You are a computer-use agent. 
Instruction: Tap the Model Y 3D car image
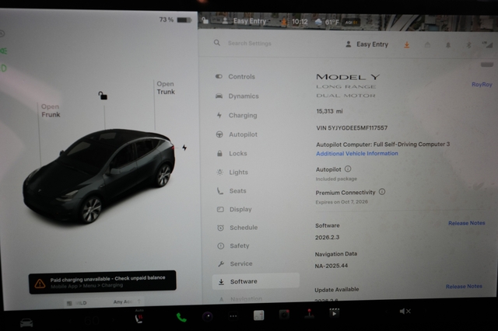click(x=99, y=176)
